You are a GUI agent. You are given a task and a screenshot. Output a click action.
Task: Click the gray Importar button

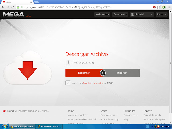(x=121, y=73)
